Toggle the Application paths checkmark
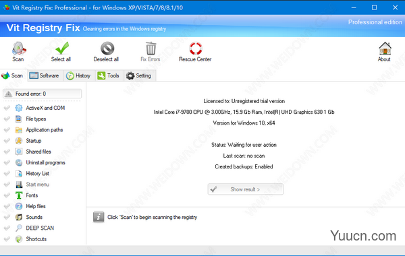 [7, 129]
